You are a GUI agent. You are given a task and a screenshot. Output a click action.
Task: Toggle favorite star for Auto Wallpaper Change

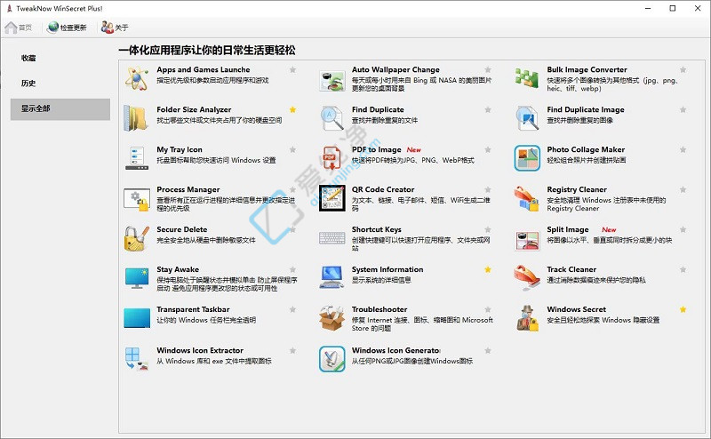coord(488,70)
